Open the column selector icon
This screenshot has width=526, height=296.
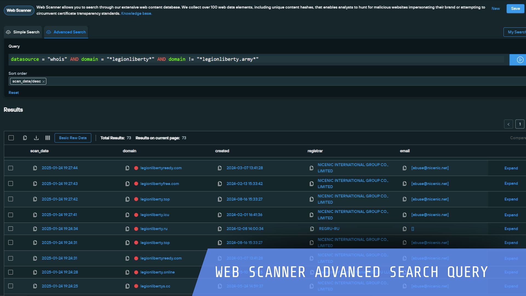48,138
